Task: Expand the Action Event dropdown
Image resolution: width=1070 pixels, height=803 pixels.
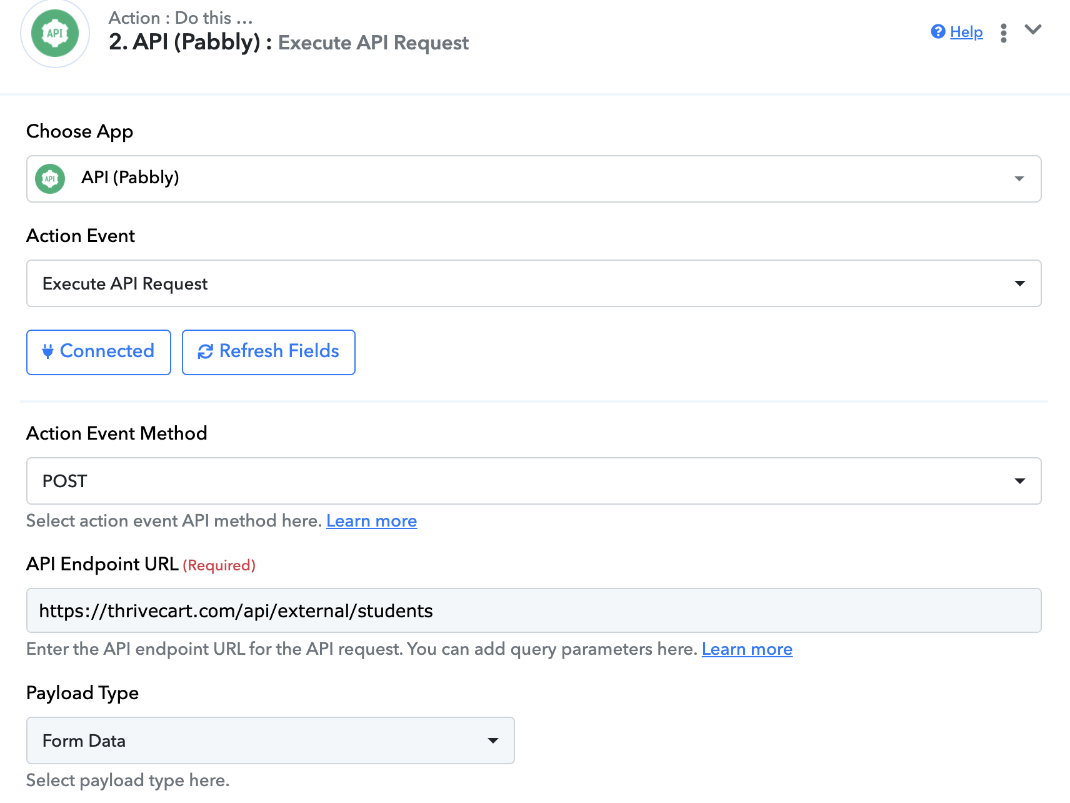Action: 534,283
